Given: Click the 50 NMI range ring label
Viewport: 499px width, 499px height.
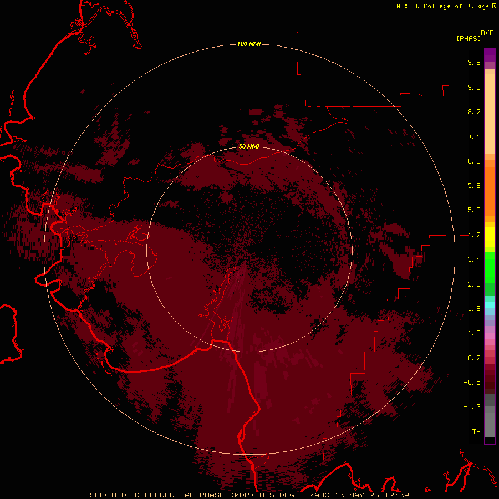Looking at the screenshot, I should [x=249, y=146].
